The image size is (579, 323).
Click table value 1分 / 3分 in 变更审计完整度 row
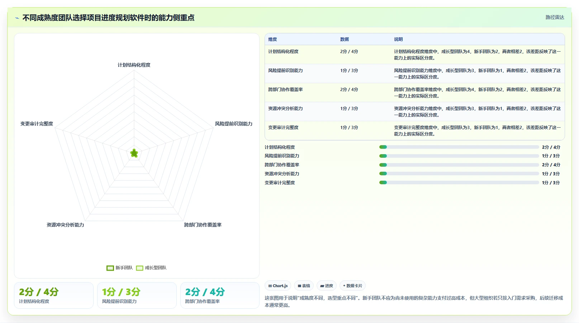349,128
